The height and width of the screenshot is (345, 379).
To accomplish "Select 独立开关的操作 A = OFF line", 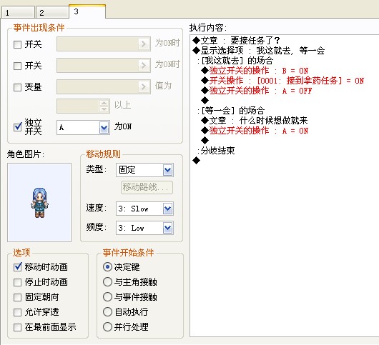I will pos(257,91).
